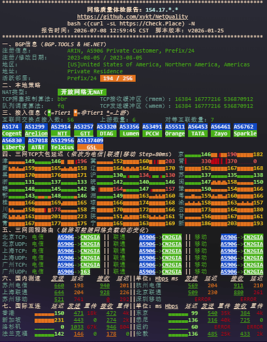Click the AT&T provider badge
This screenshot has width=267, height=342.
tap(38, 147)
